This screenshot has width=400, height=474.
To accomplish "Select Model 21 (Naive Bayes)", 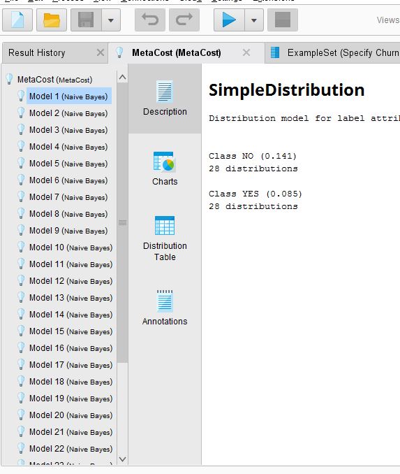I will [71, 432].
